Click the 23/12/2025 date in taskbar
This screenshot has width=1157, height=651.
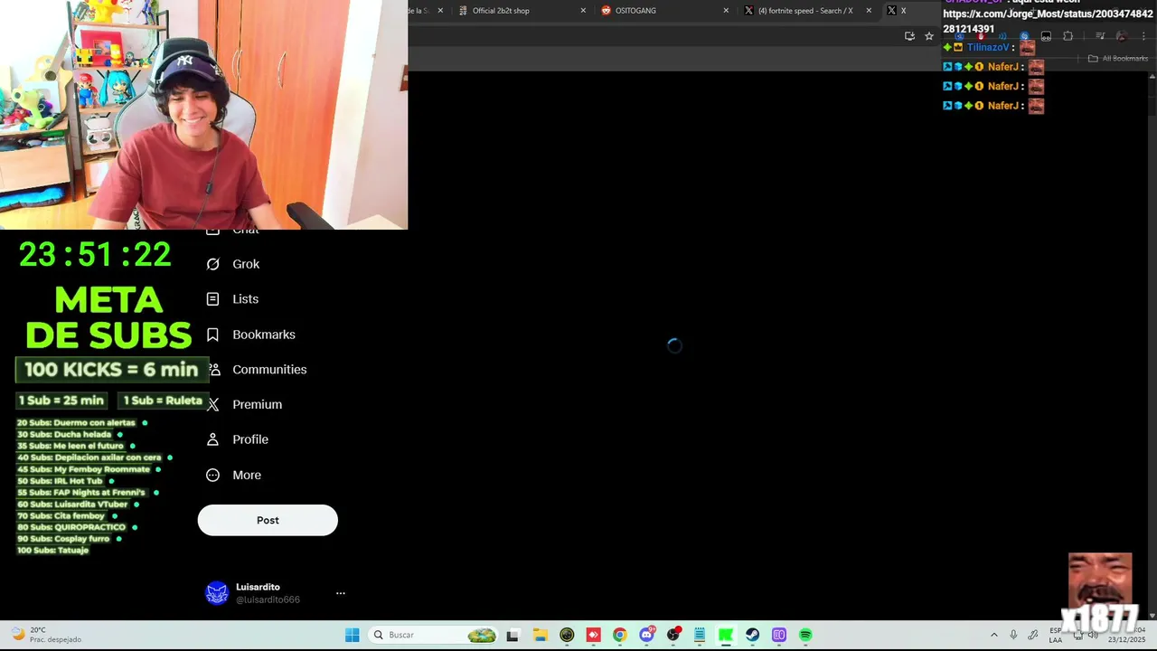[1126, 640]
